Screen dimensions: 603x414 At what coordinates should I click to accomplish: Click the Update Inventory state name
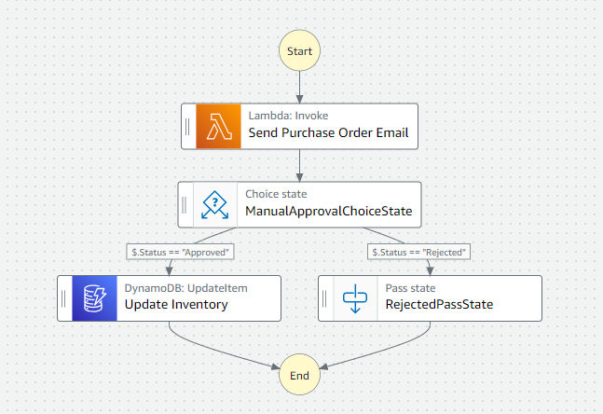(x=176, y=304)
